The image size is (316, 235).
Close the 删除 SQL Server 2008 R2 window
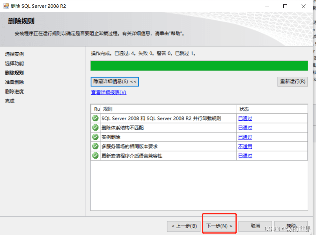[x=304, y=6]
